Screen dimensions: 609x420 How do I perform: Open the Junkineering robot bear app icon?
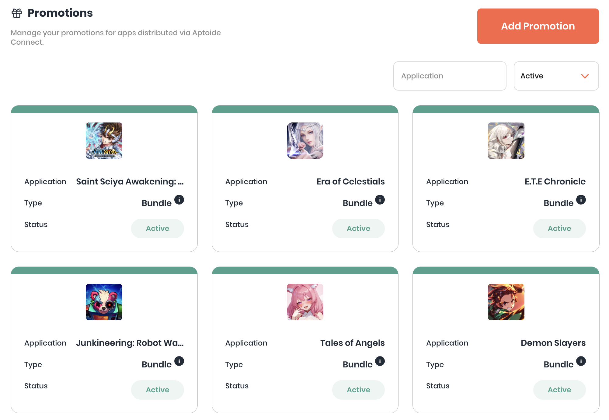pyautogui.click(x=104, y=302)
